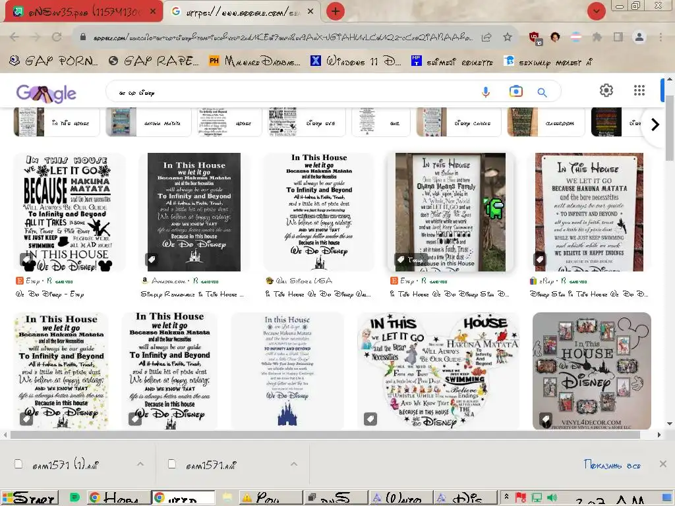Click the scrollbar down arrow
This screenshot has width=675, height=506.
[670, 424]
